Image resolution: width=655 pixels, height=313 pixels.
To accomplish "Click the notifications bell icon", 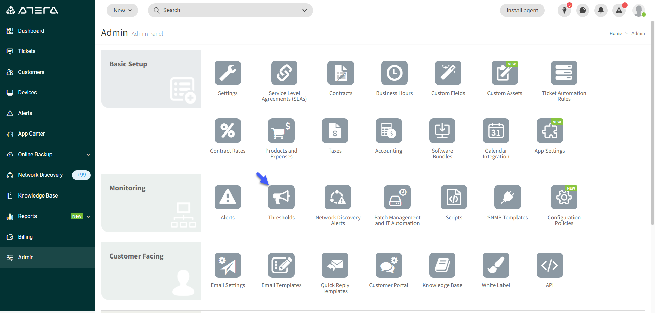I will coord(601,10).
